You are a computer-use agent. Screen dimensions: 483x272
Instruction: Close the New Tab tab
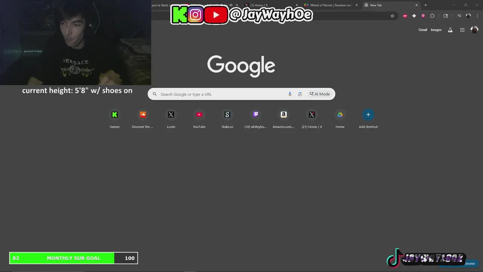(417, 5)
